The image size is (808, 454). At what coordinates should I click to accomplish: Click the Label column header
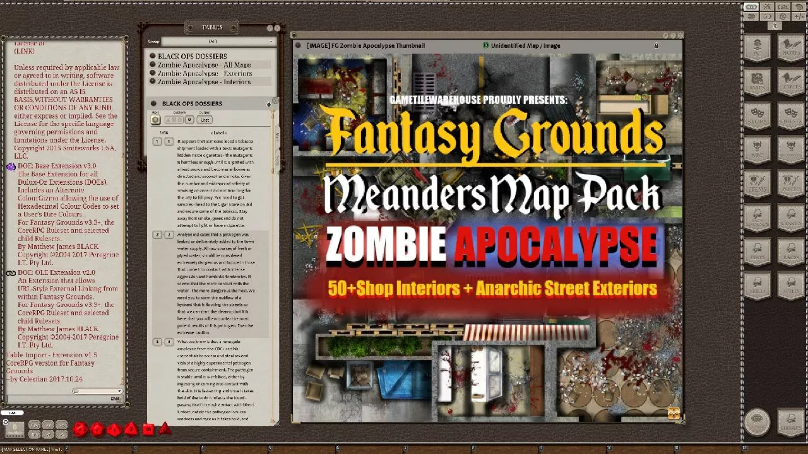point(218,133)
